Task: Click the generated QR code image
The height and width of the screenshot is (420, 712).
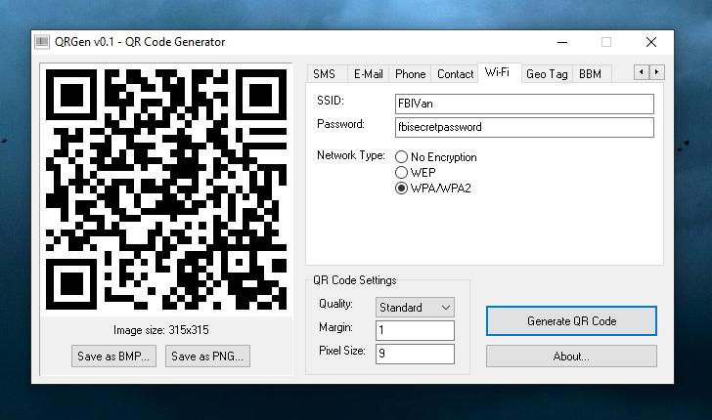Action: coord(166,189)
